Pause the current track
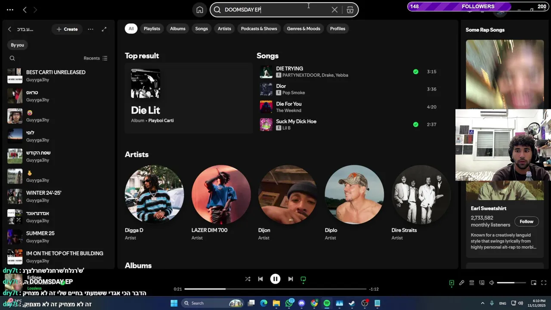 tap(275, 279)
